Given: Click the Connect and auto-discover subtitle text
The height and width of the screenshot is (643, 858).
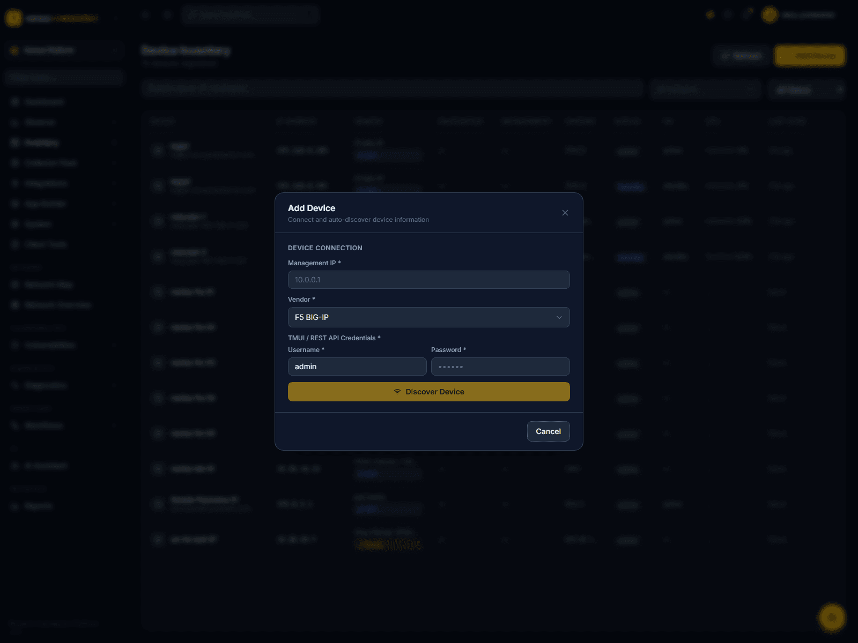Looking at the screenshot, I should pyautogui.click(x=358, y=220).
